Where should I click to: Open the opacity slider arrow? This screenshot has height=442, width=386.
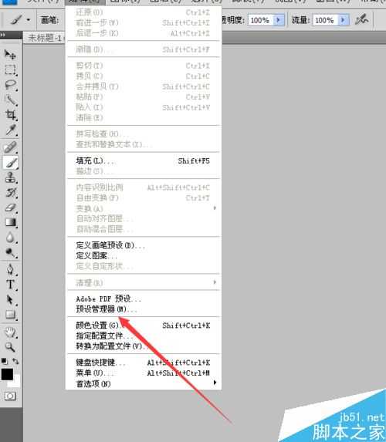coord(278,20)
